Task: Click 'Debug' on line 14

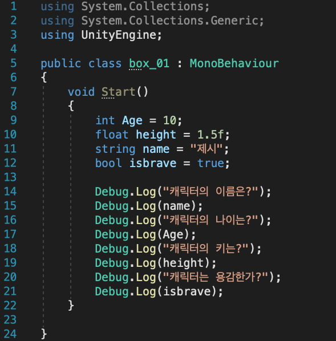Action: coord(112,192)
